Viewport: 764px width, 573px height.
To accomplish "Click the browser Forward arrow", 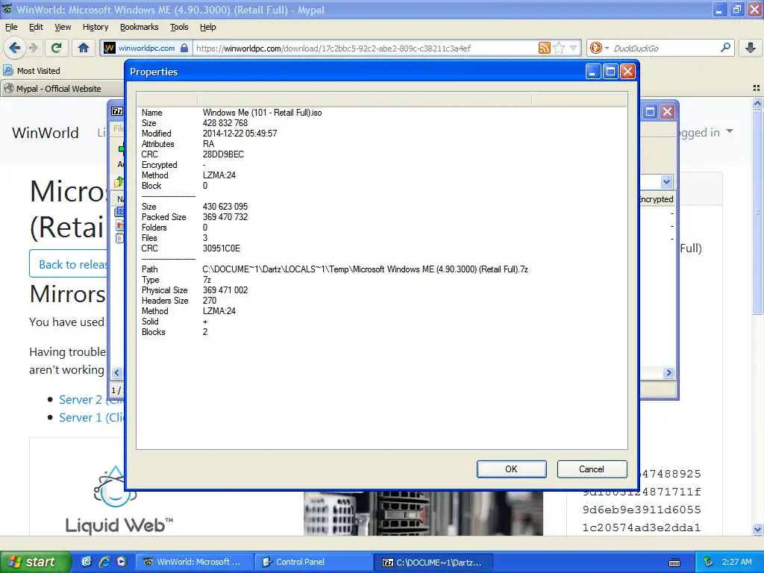I will pyautogui.click(x=33, y=48).
